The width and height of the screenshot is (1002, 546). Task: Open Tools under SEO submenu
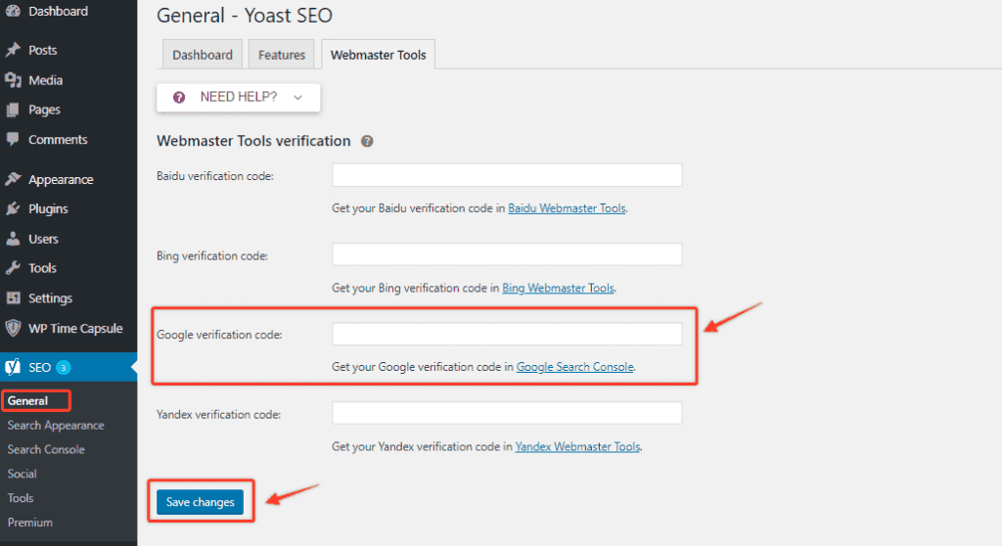[21, 498]
